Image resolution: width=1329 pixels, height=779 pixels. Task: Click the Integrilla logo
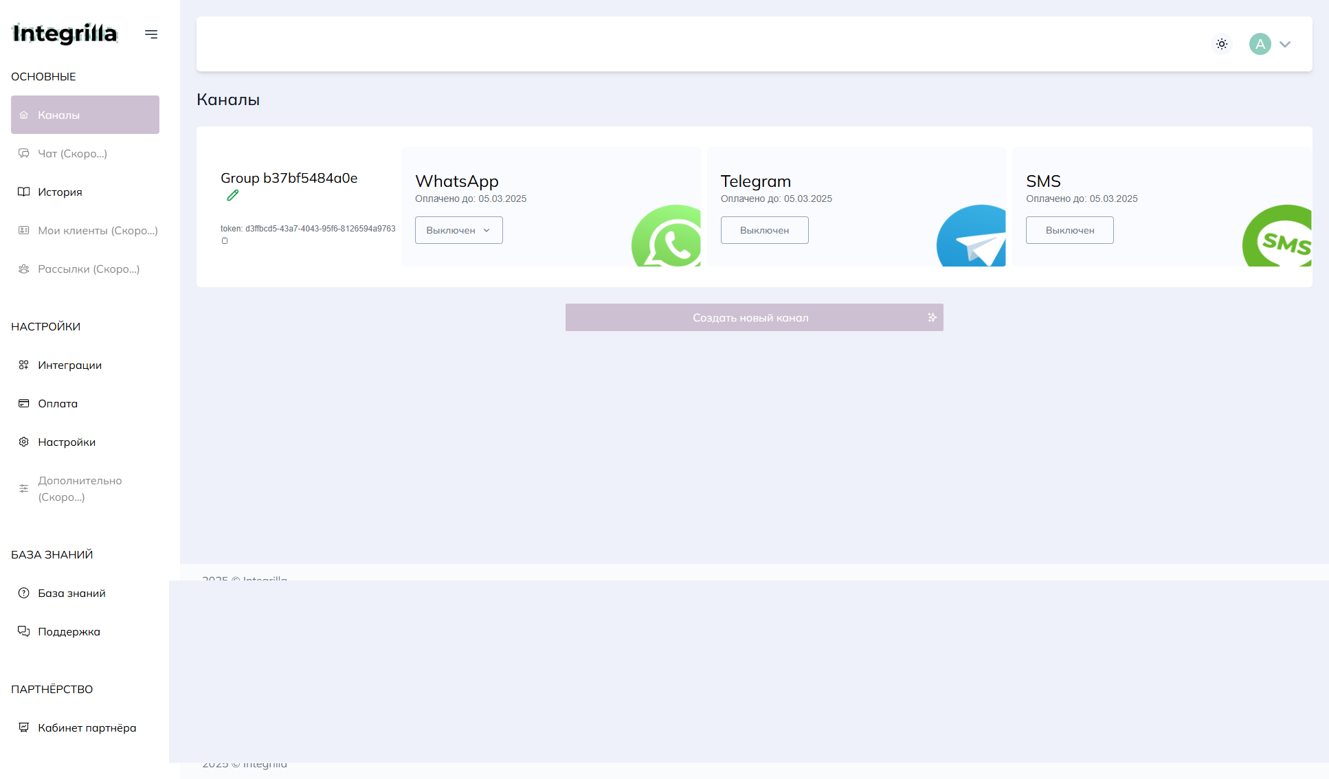[65, 34]
